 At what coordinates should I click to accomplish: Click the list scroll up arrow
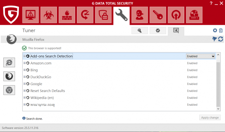[x=218, y=55]
